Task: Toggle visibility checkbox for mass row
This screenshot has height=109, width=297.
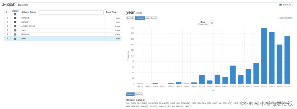Action: pyautogui.click(x=15, y=30)
